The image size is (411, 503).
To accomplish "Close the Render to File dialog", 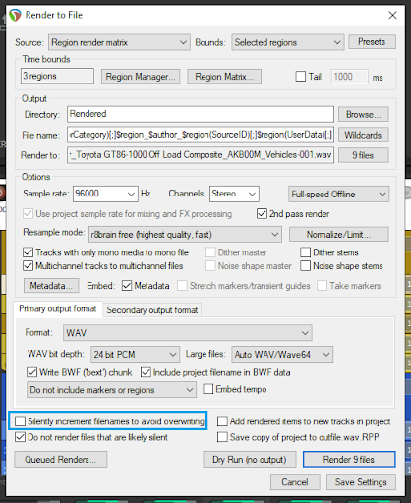I will (x=392, y=15).
